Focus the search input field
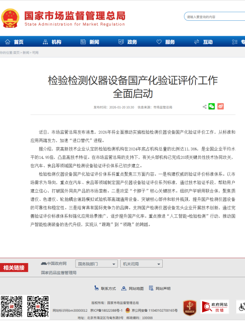This screenshot has height=321, width=245. click(215, 17)
